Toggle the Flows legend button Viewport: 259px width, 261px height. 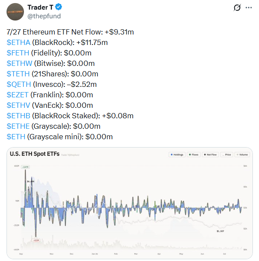(194, 155)
